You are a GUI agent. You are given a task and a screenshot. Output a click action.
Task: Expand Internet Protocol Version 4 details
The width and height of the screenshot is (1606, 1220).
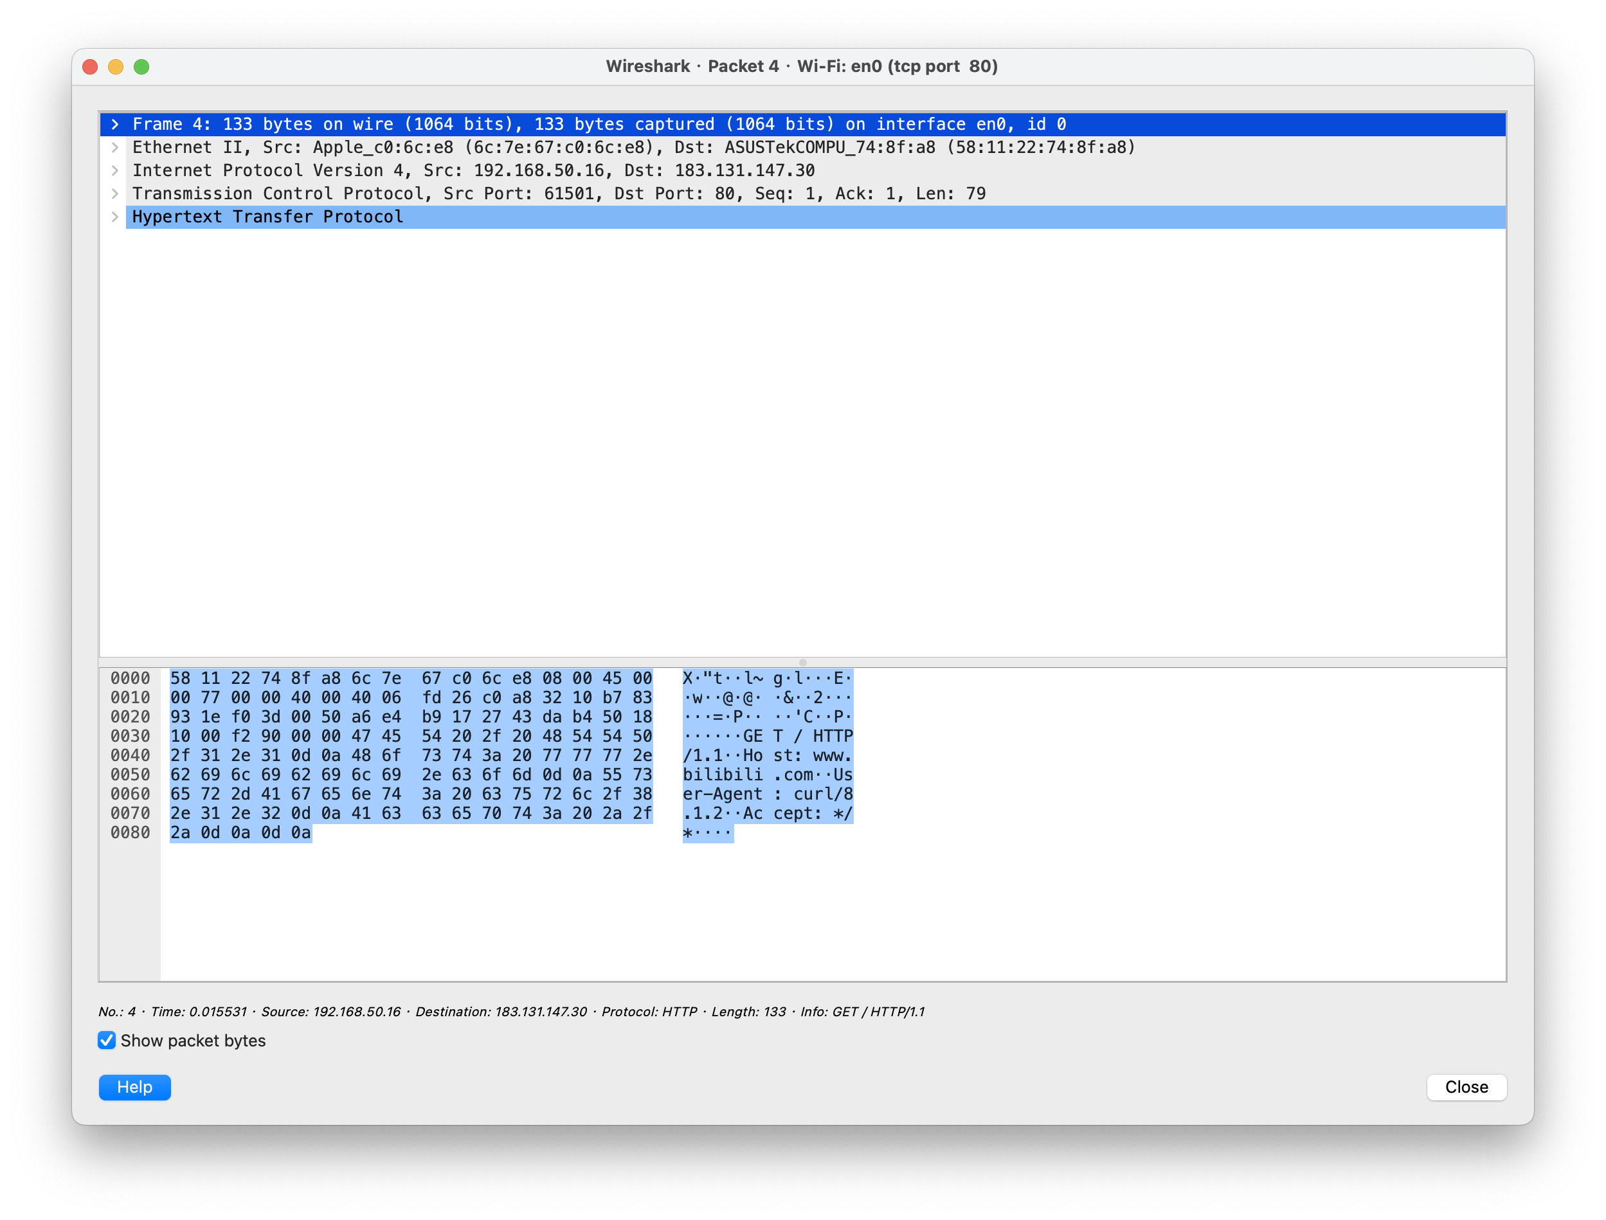coord(115,170)
